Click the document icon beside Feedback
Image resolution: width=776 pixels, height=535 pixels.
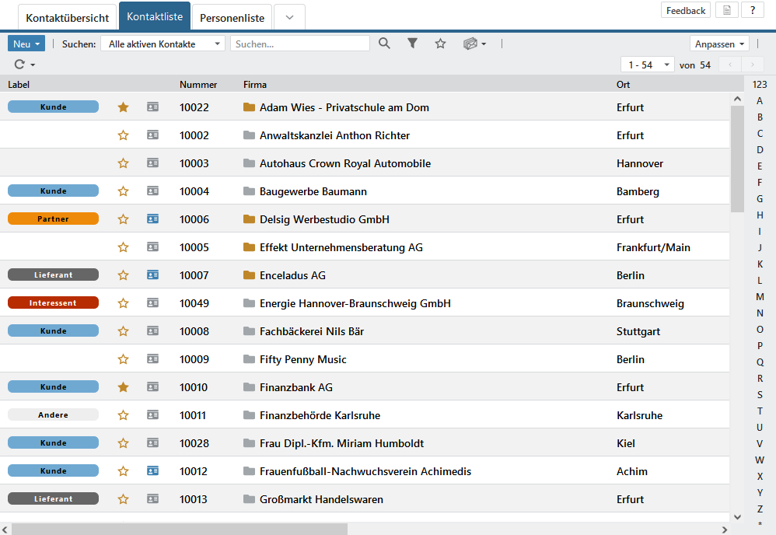726,10
